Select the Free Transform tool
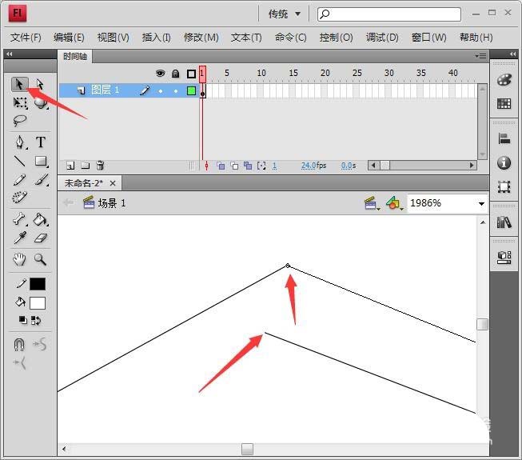Screen dimensions: 522x460 [20, 102]
